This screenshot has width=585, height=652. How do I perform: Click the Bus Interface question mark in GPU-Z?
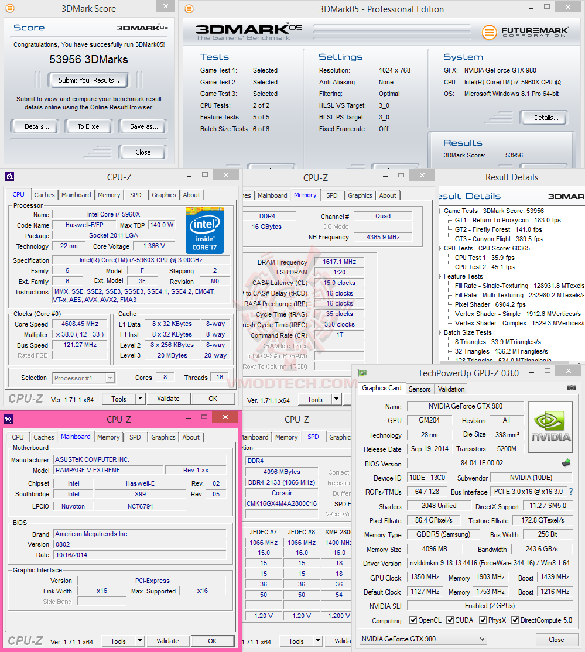click(571, 492)
